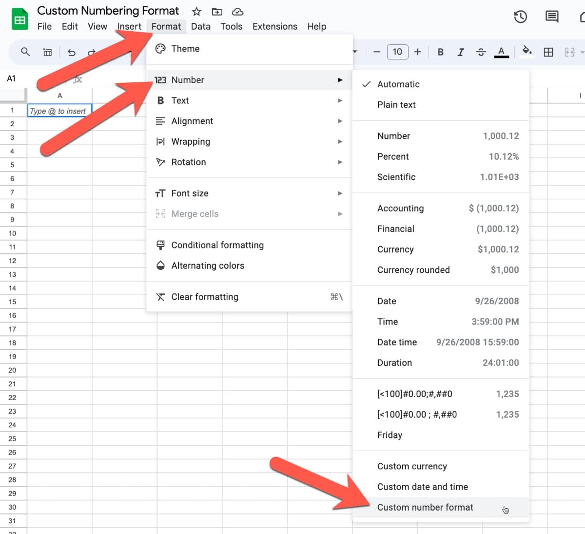Choose Custom number format
The image size is (585, 534).
point(425,507)
